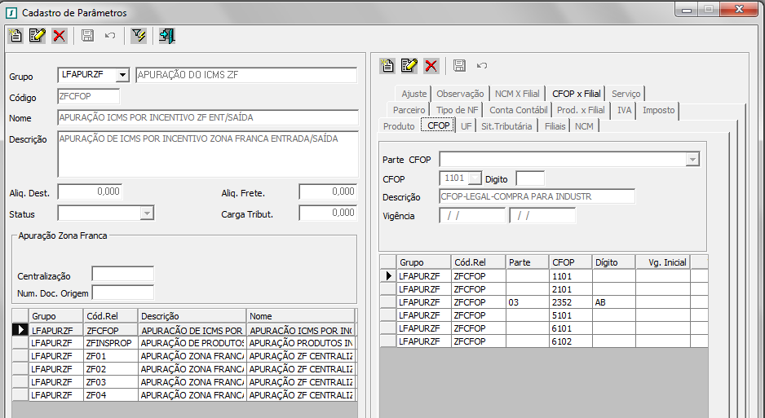The image size is (765, 418).
Task: Click the Centralização input field
Action: (x=122, y=274)
